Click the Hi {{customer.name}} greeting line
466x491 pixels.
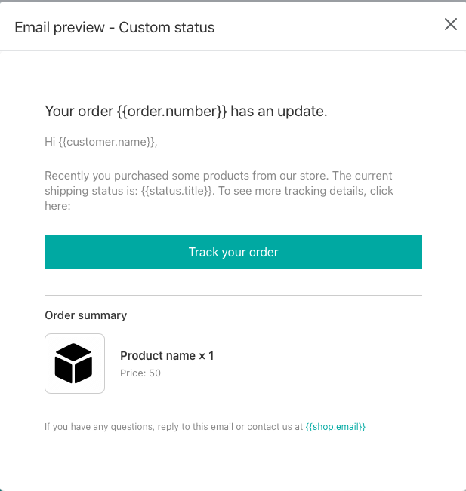[101, 142]
